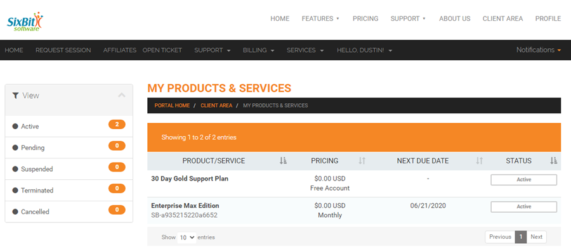571x252 pixels.
Task: Click the Next Due Date column header
Action: (x=423, y=161)
